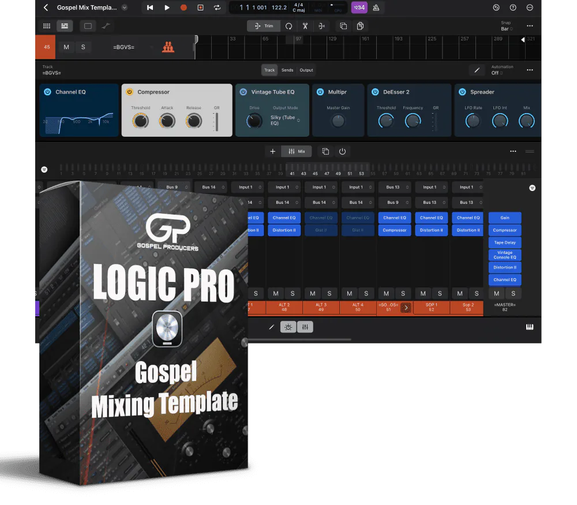Toggle Cycle mode loop button
This screenshot has width=577, height=505.
click(217, 8)
